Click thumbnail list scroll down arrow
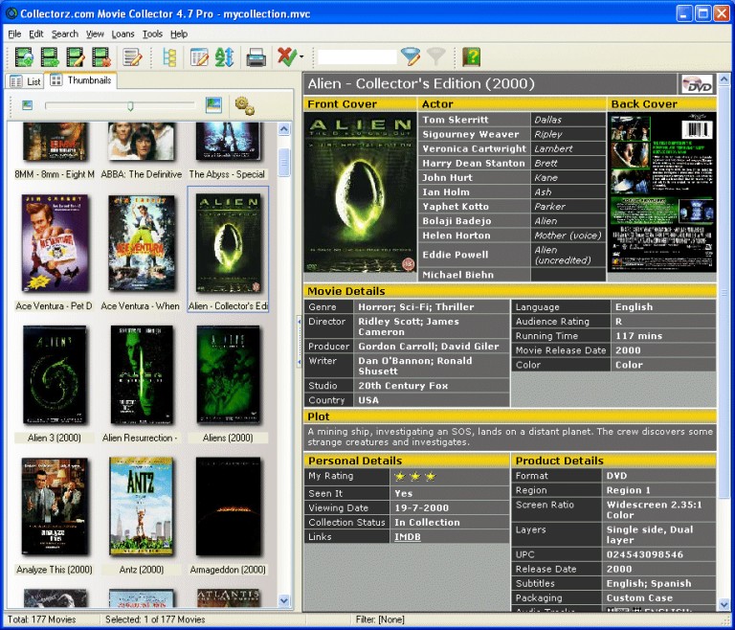The image size is (735, 630). click(284, 600)
